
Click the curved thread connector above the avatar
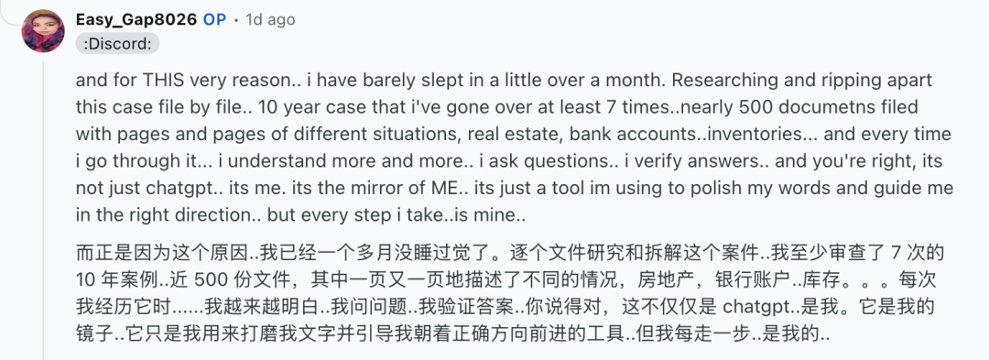tap(10, 17)
